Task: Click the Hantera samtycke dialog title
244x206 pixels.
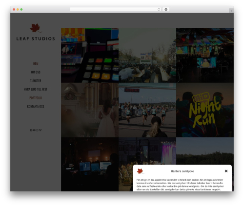Action: pos(183,171)
